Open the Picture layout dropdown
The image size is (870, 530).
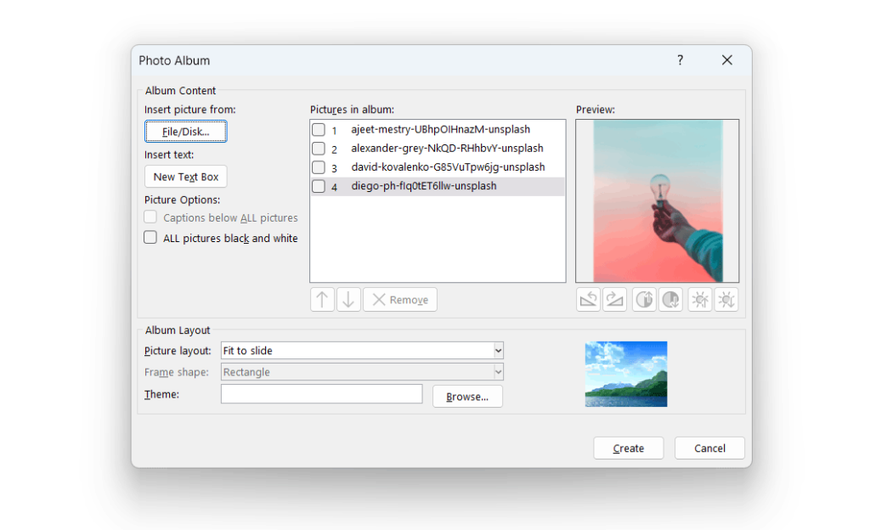click(x=497, y=350)
